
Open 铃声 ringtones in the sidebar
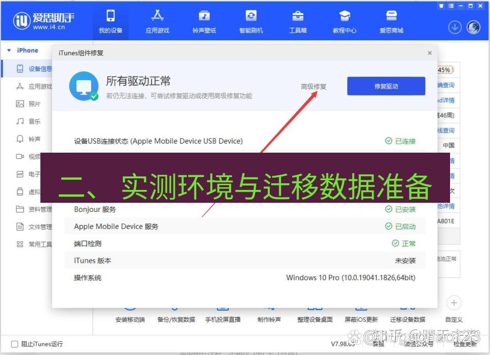[28, 139]
